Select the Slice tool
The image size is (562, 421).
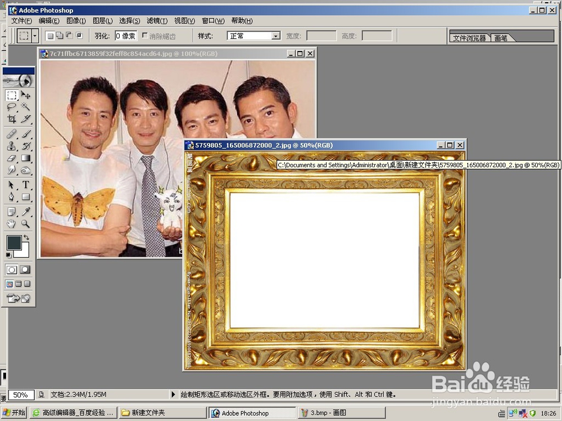coord(25,118)
